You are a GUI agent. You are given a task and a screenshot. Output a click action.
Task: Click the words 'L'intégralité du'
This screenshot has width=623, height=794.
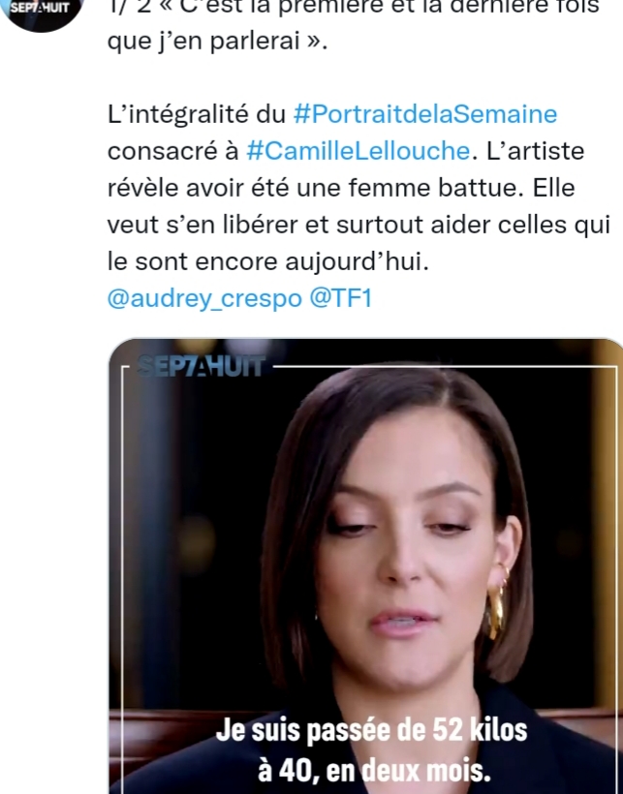[x=197, y=114]
